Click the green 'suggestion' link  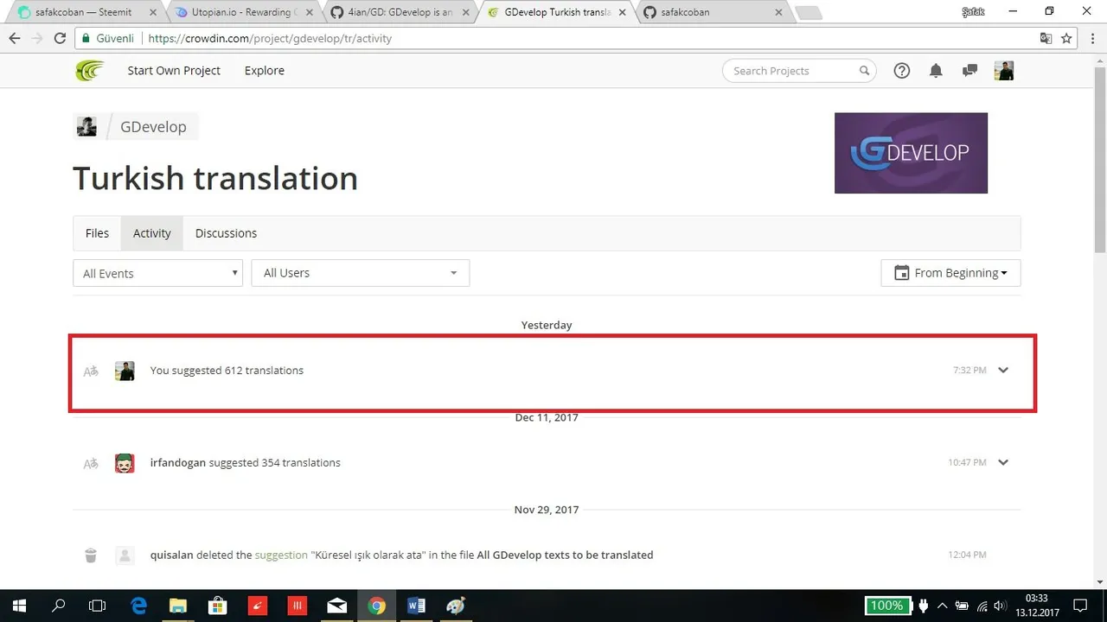click(x=281, y=555)
